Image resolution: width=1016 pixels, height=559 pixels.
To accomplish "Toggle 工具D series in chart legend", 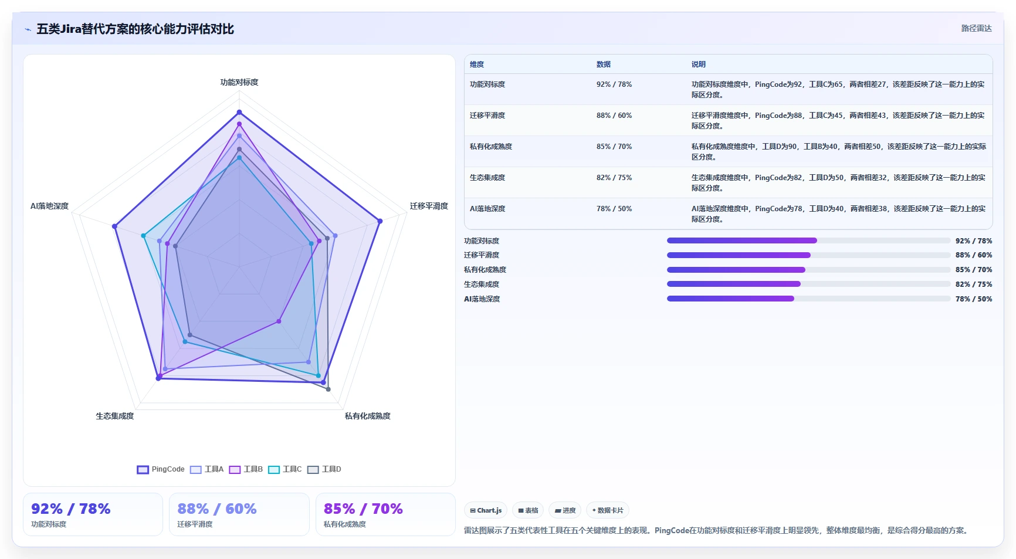I will pos(324,469).
